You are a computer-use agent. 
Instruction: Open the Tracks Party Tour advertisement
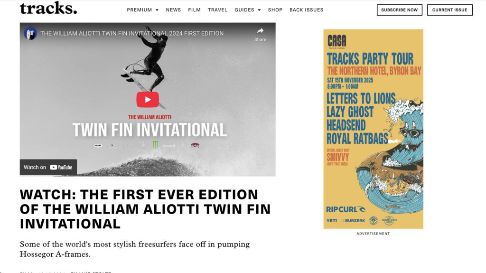(x=373, y=129)
